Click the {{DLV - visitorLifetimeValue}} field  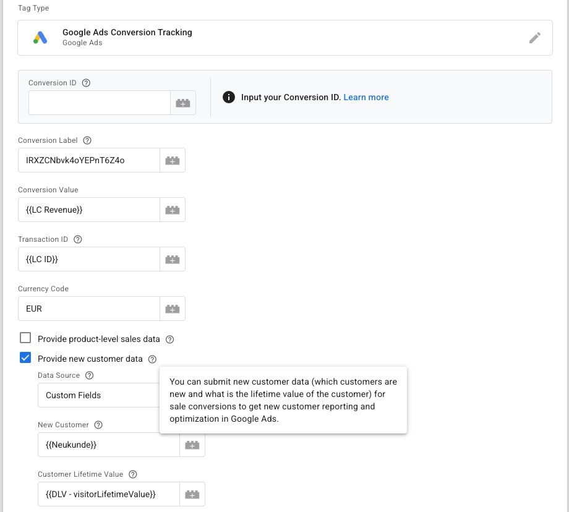click(109, 494)
